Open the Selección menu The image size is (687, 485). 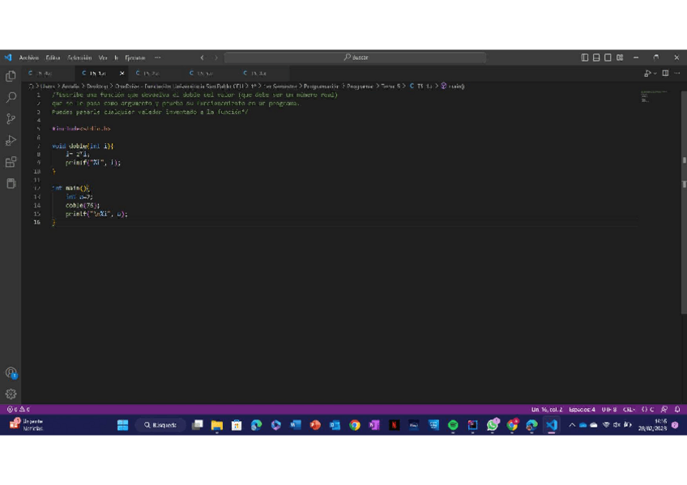[79, 57]
